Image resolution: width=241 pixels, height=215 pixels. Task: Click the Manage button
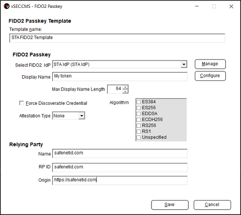pos(210,64)
